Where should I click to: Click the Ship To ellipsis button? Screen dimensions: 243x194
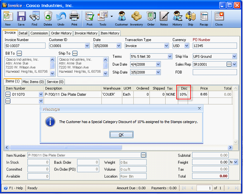[75, 53]
